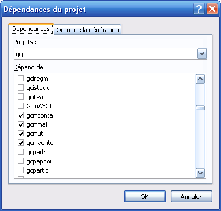This screenshot has height=211, width=221.
Task: Close the Dépendances du projet dialog
Action: [212, 9]
